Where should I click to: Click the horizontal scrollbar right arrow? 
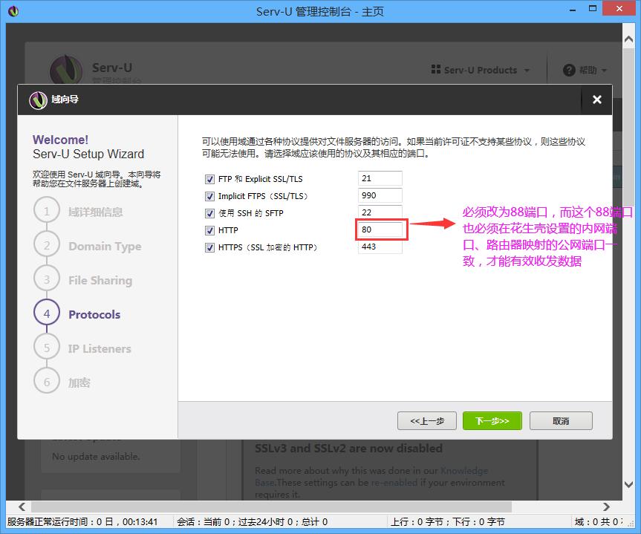pyautogui.click(x=607, y=507)
